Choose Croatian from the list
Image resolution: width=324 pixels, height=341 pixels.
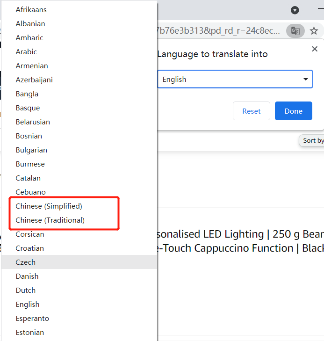point(79,248)
